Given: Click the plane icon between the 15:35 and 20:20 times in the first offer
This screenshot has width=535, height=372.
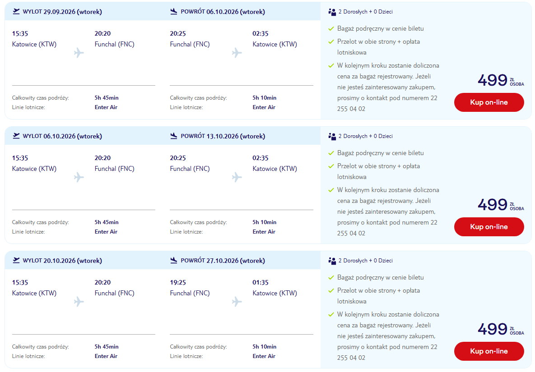Looking at the screenshot, I should [79, 53].
